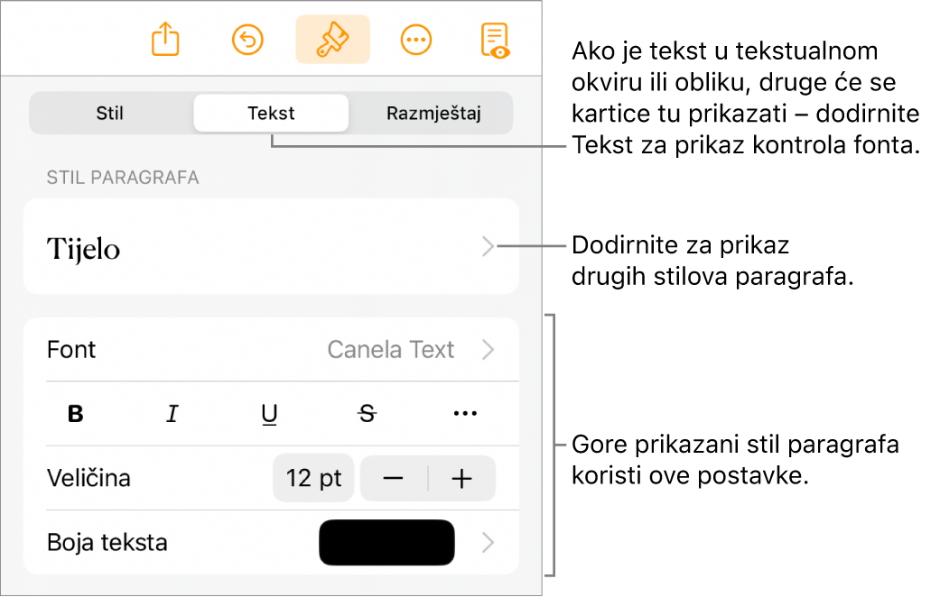Tap the Share icon in toolbar
Image resolution: width=940 pixels, height=597 pixels.
click(x=166, y=41)
